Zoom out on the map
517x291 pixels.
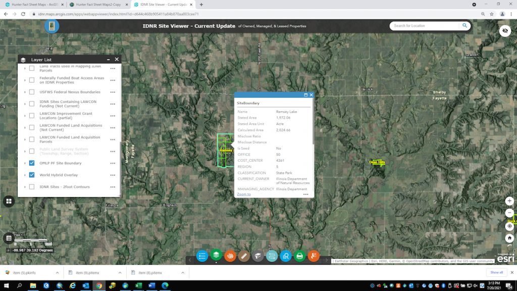coord(509,213)
